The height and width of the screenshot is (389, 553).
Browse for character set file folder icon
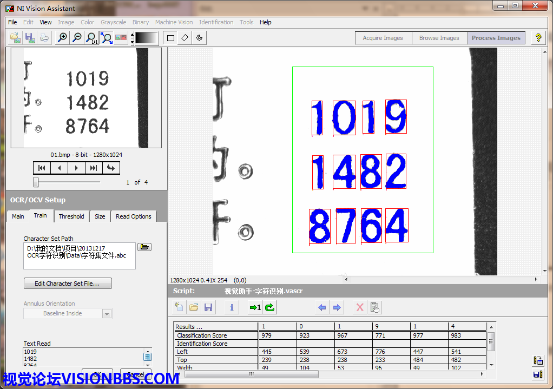pos(144,247)
